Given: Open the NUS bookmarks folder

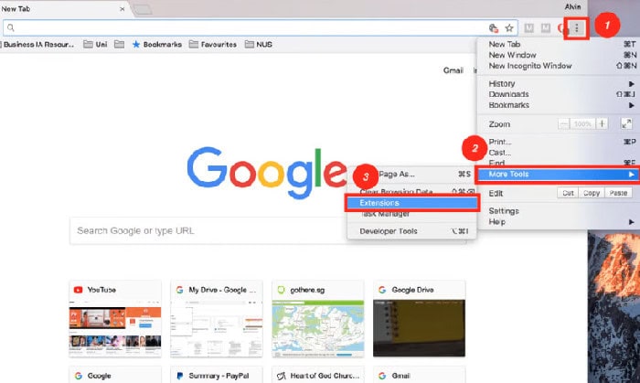Looking at the screenshot, I should click(x=259, y=45).
